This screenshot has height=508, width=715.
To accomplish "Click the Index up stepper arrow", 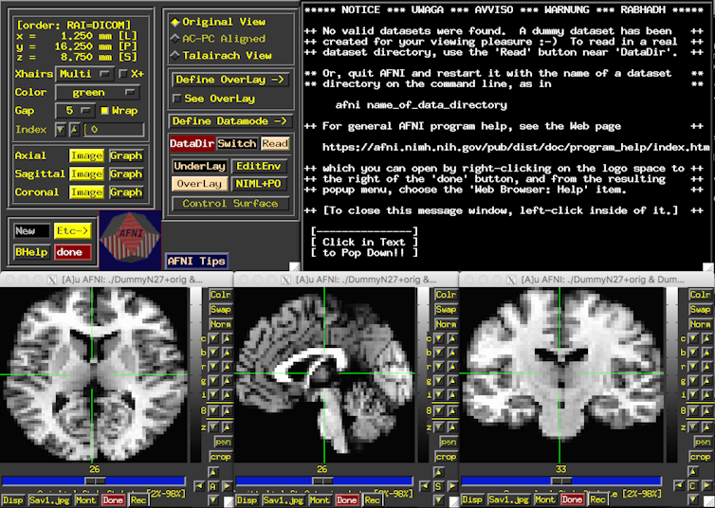I will click(74, 130).
